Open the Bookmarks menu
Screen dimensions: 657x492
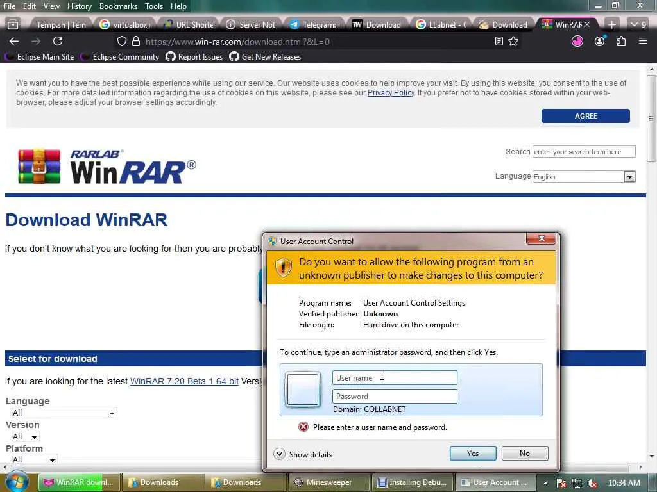[118, 6]
